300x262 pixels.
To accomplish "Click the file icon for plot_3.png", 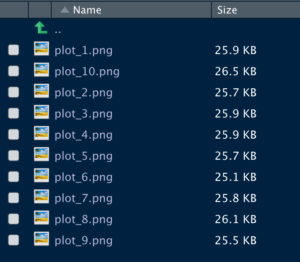I will tap(42, 112).
